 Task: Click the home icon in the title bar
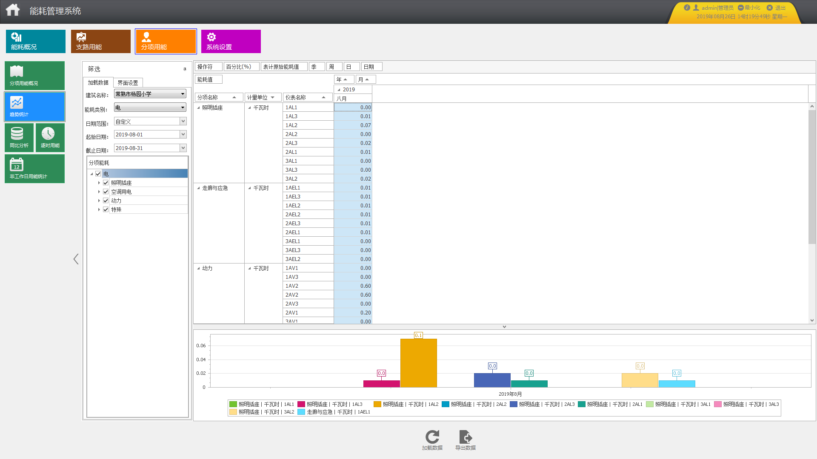click(13, 10)
